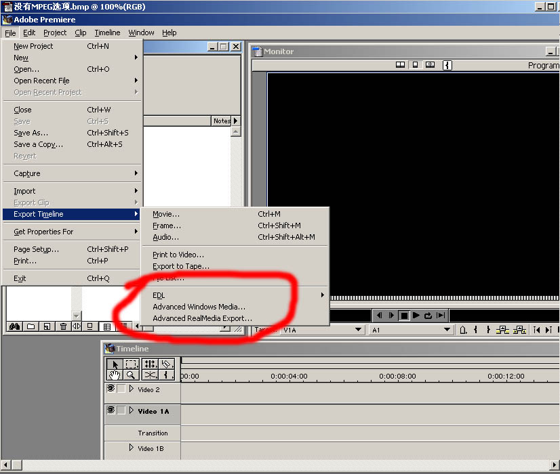Click the Lift icon in Monitor
This screenshot has width=560, height=474.
point(502,330)
